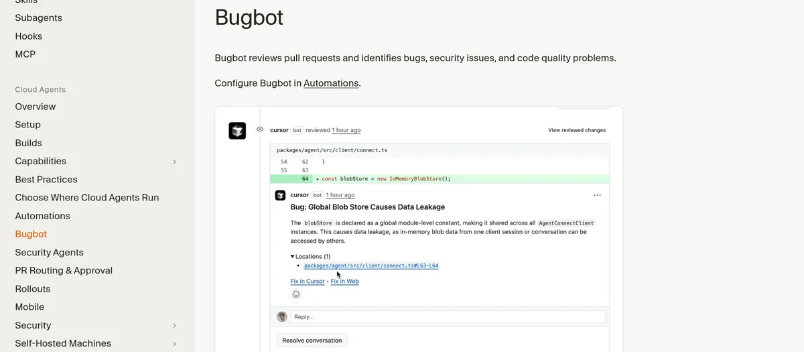The image size is (804, 352).
Task: Open the Rollouts sidebar entry
Action: pyautogui.click(x=33, y=289)
